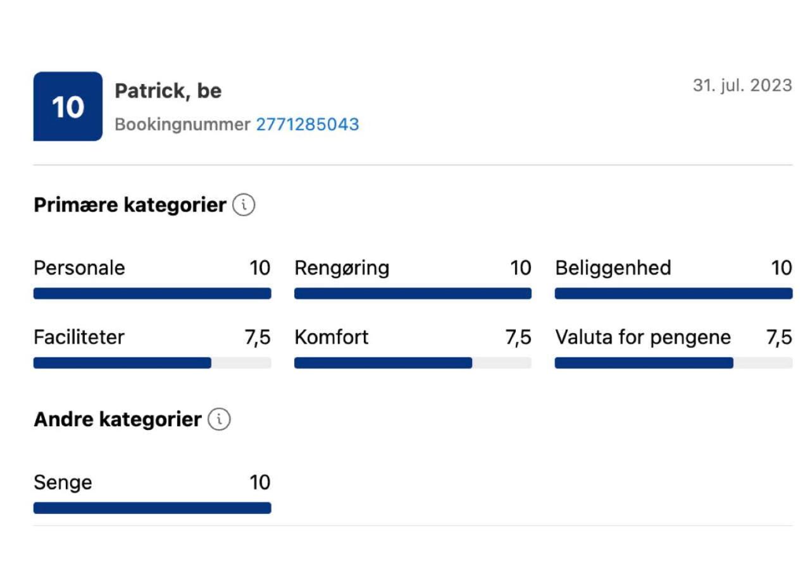Click the Beliggenhed rating bar

[673, 293]
